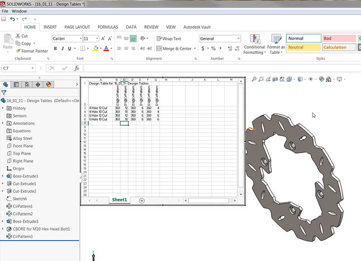Click the Sheet1 worksheet tab
This screenshot has width=361, height=261.
pos(119,199)
